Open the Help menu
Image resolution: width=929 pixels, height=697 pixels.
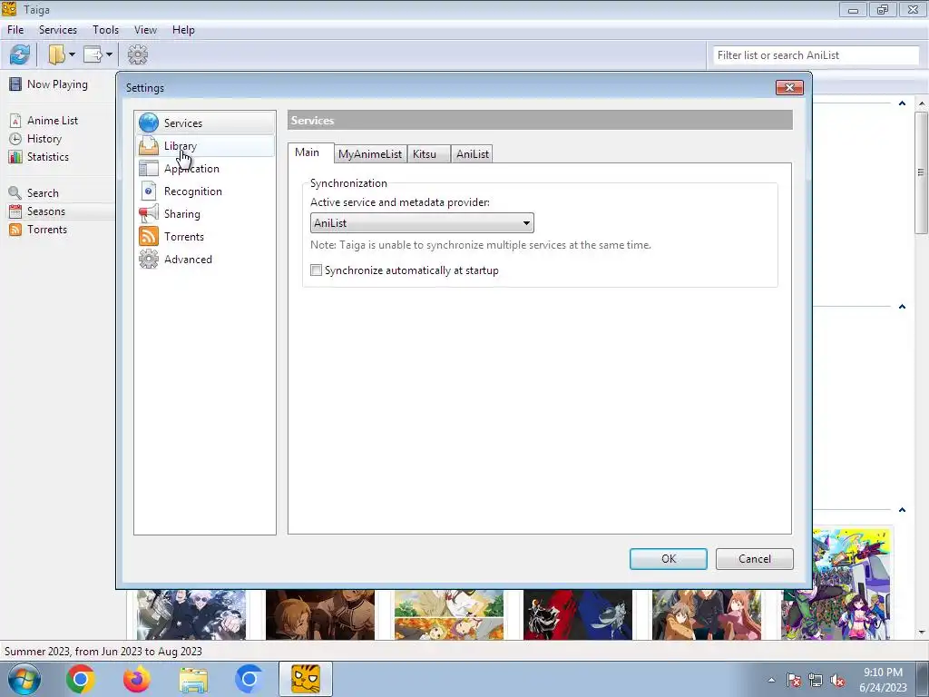click(x=183, y=30)
